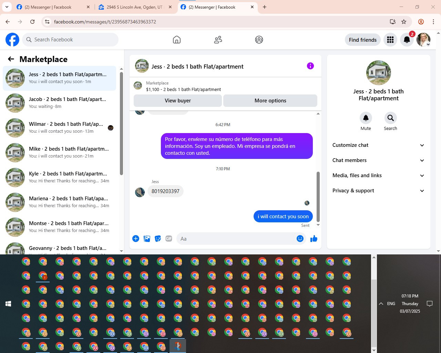The width and height of the screenshot is (441, 353).
Task: Open a new browser tab
Action: 265,7
